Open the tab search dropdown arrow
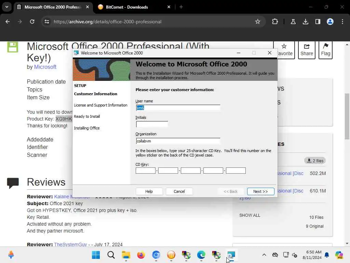Viewport: 350px width, 263px height. (7, 7)
